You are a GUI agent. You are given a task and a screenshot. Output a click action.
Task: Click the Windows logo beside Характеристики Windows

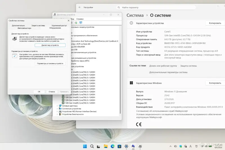[x=131, y=83]
